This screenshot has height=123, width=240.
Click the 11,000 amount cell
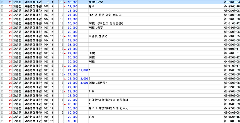pyautogui.click(x=83, y=70)
